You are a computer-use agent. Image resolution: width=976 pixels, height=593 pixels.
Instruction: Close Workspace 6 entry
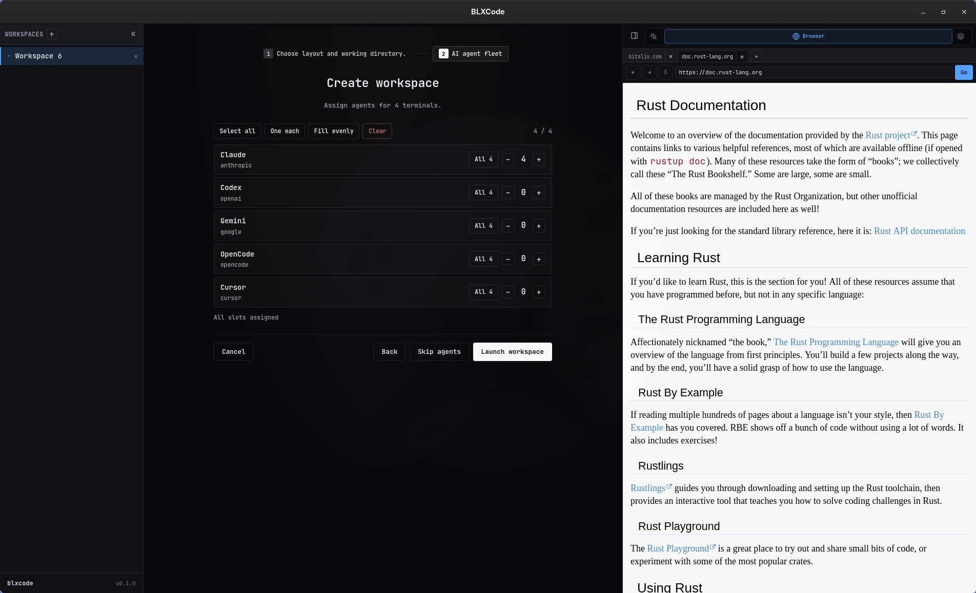[135, 56]
